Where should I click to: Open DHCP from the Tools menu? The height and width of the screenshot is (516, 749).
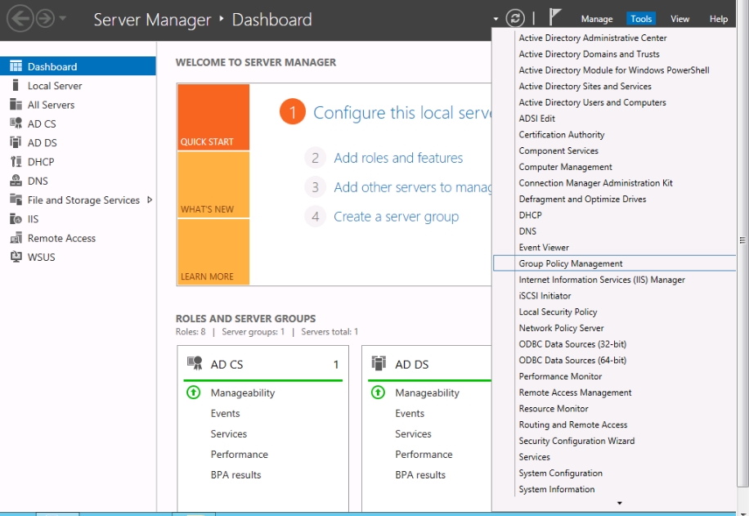point(530,215)
